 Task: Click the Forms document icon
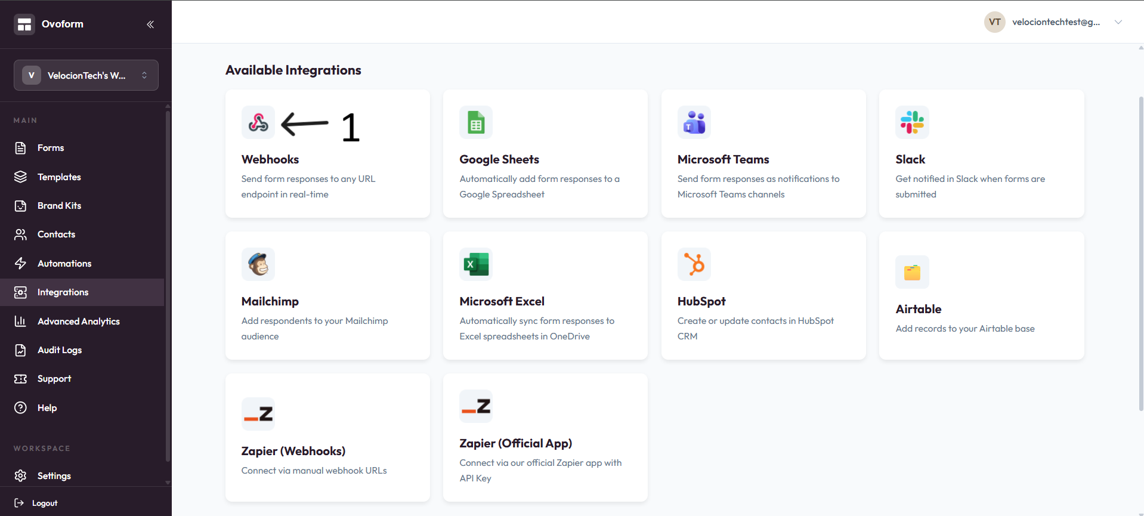(20, 148)
